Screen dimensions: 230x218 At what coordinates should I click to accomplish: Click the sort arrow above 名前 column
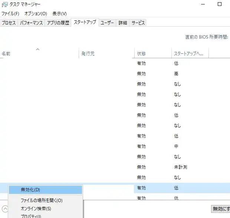pyautogui.click(x=37, y=49)
